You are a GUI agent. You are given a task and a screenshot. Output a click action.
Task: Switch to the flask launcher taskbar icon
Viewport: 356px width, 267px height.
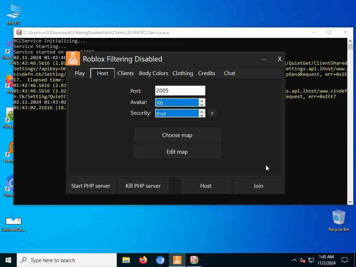(x=177, y=260)
